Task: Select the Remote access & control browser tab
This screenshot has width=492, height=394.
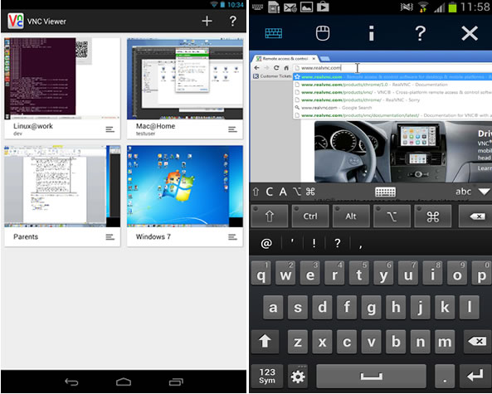Action: point(285,59)
